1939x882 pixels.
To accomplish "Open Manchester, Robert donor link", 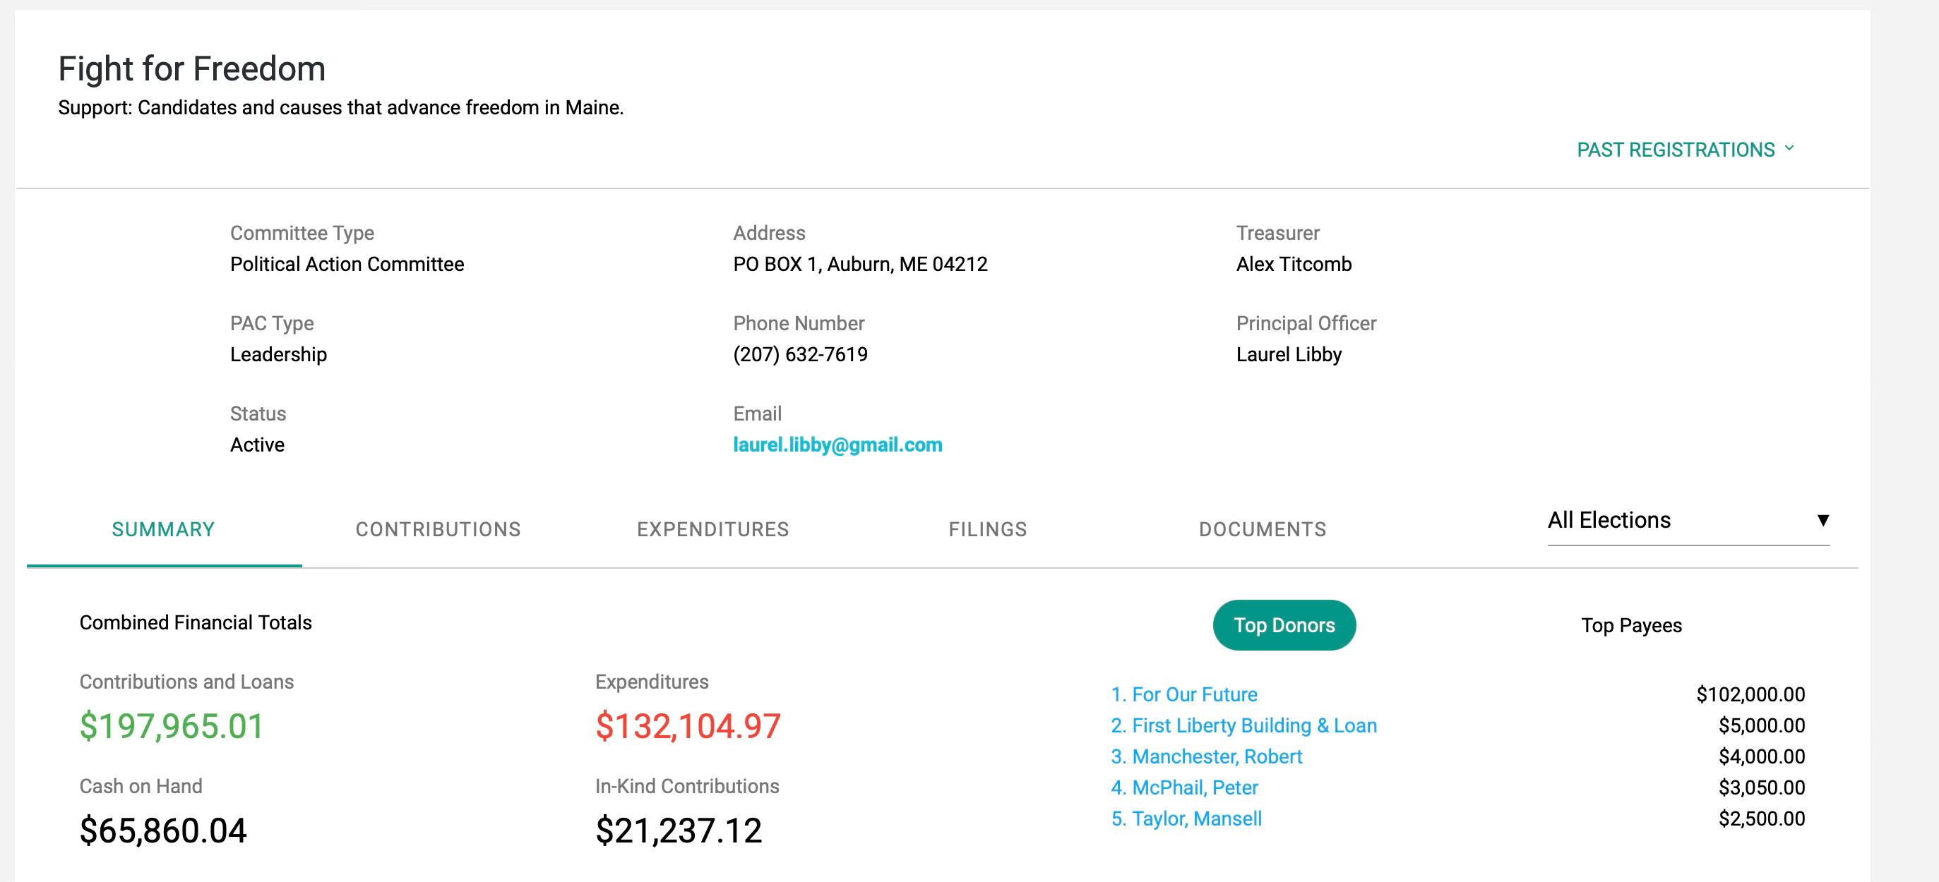I will point(1216,756).
